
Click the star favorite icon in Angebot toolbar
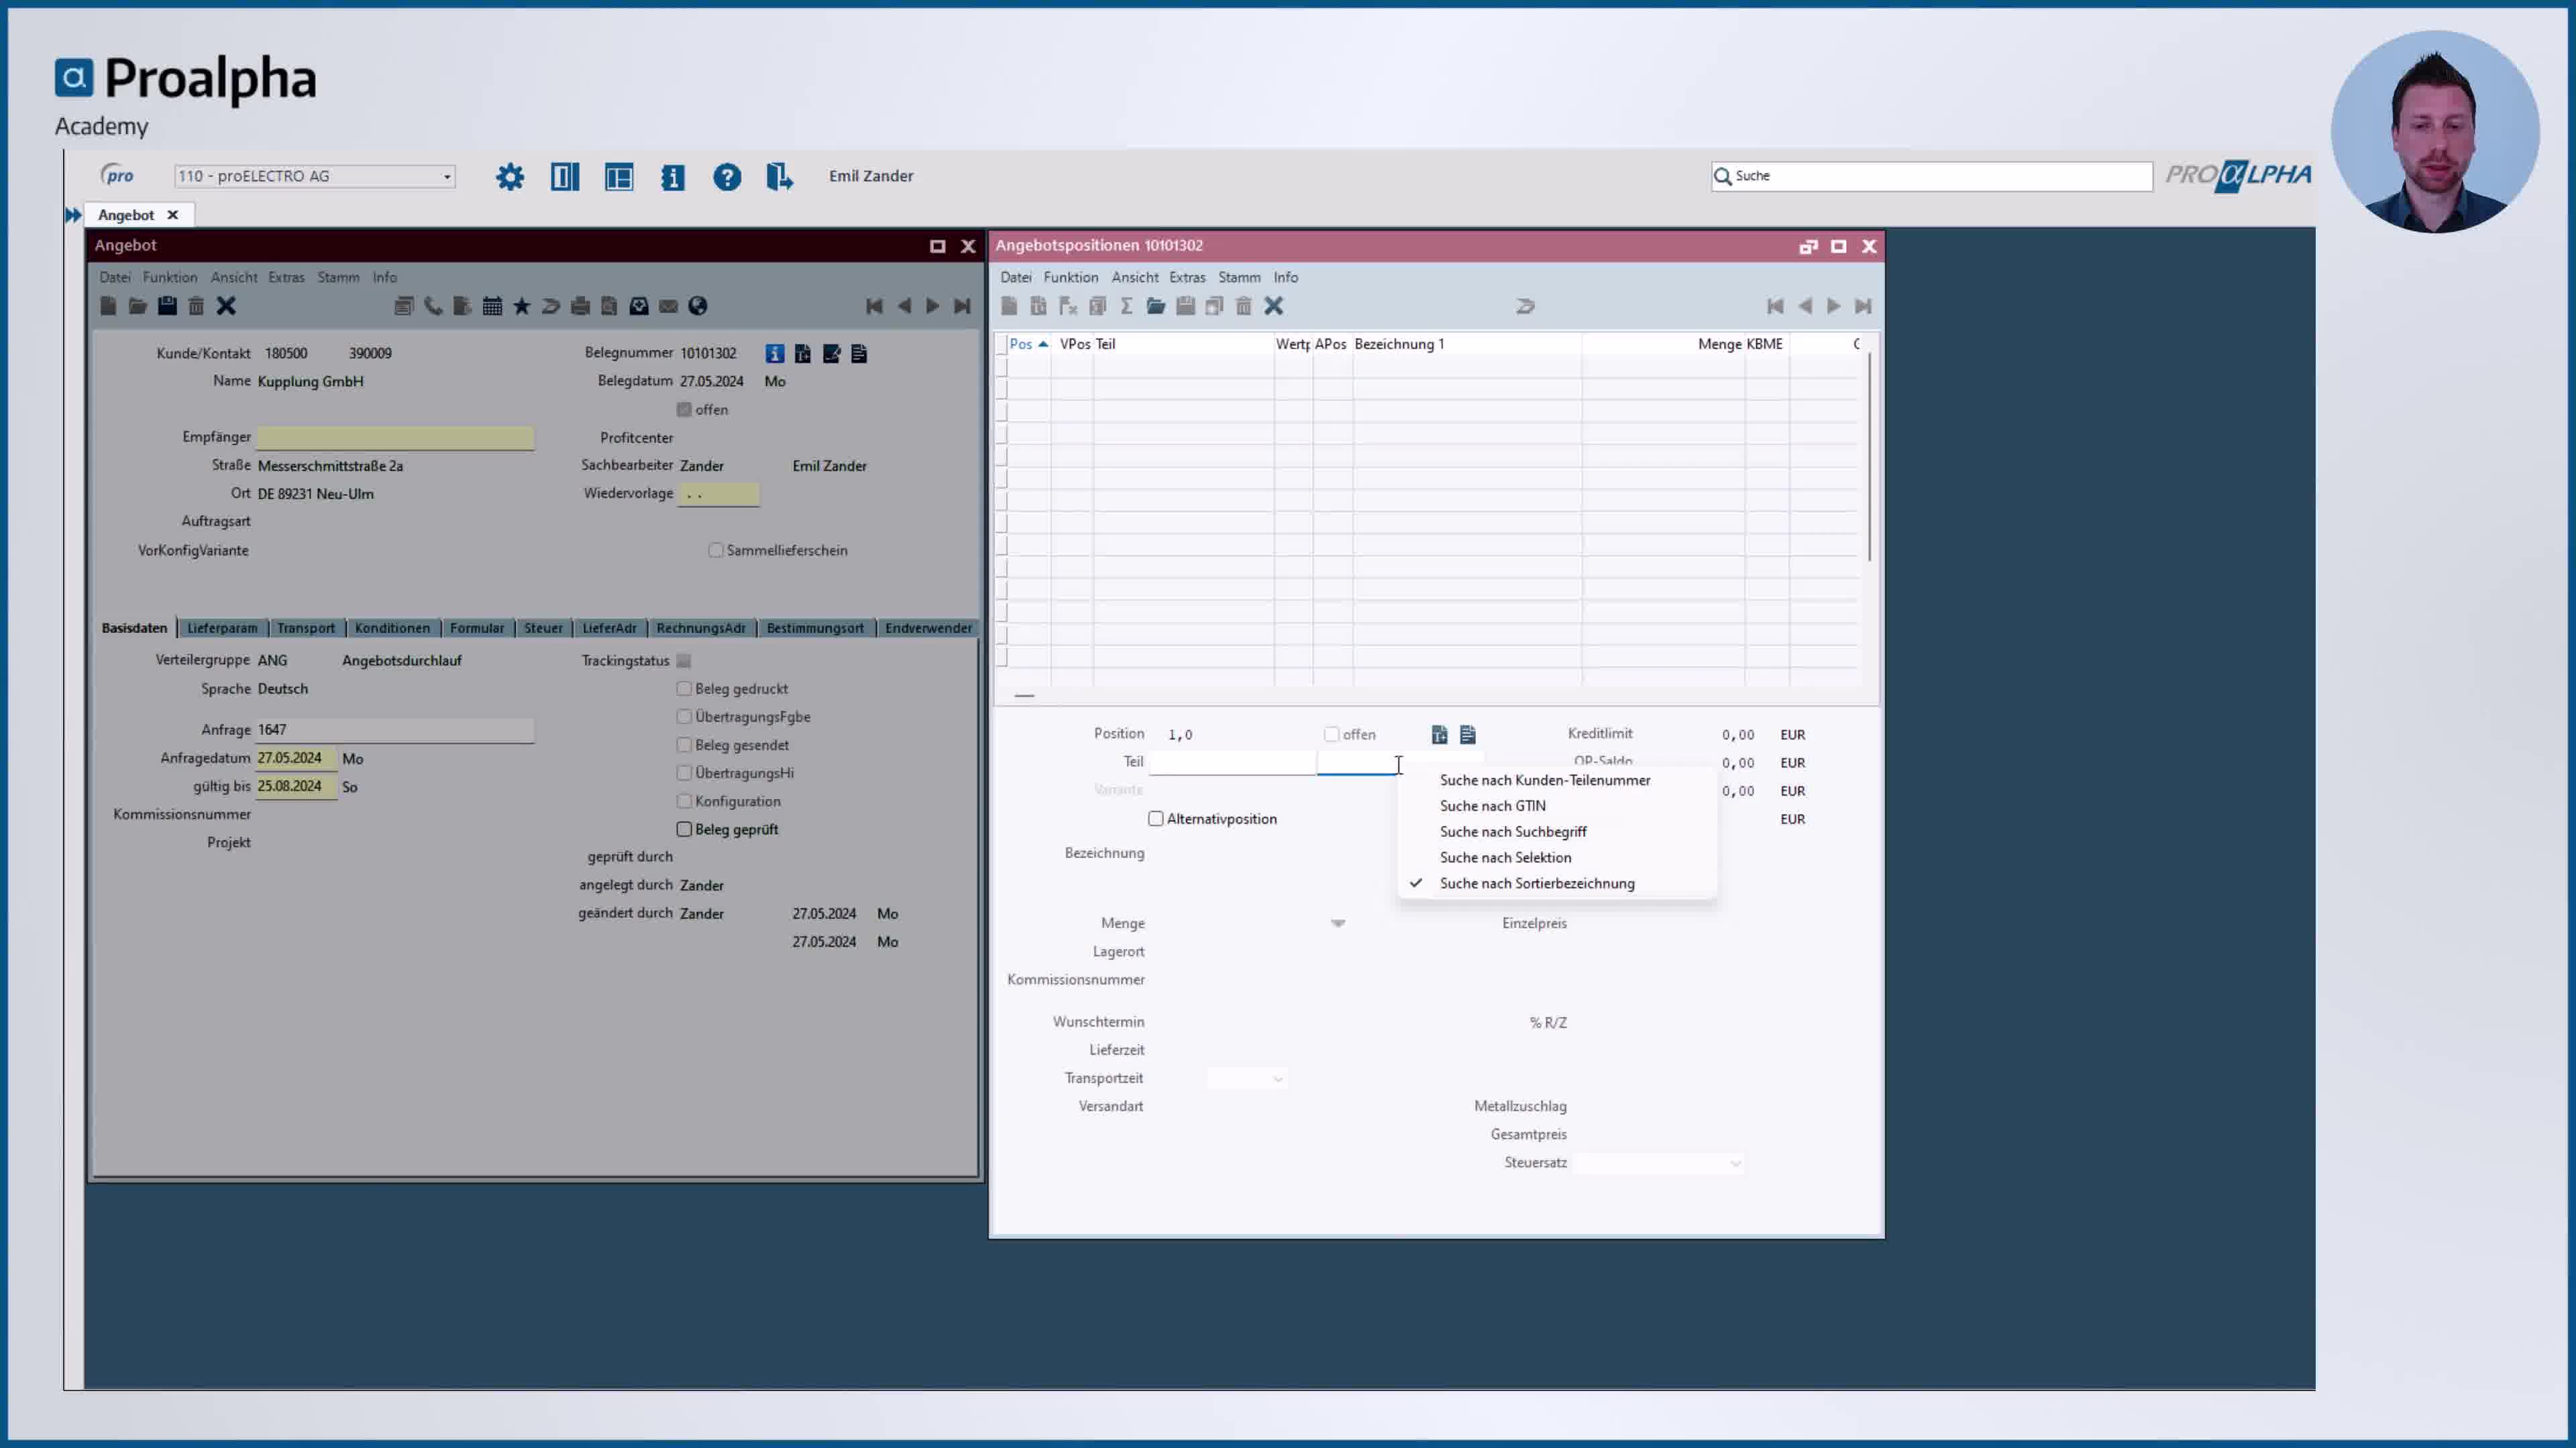point(522,306)
